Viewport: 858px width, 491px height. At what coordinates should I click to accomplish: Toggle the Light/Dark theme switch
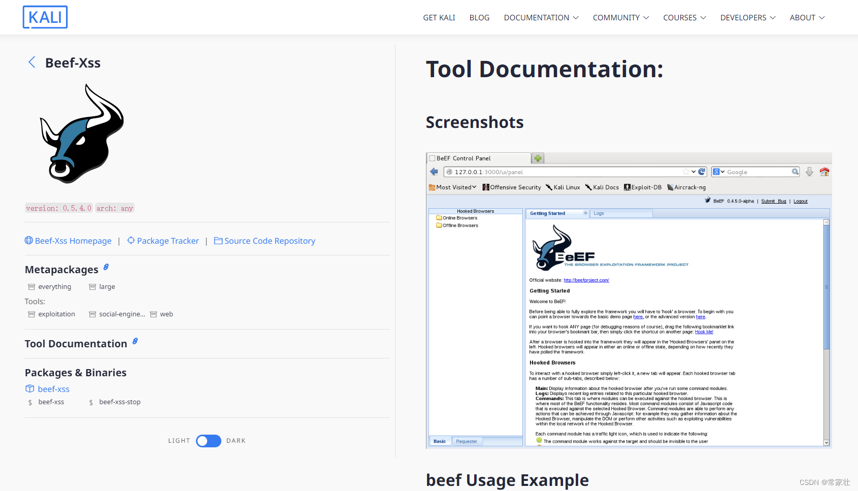(209, 441)
